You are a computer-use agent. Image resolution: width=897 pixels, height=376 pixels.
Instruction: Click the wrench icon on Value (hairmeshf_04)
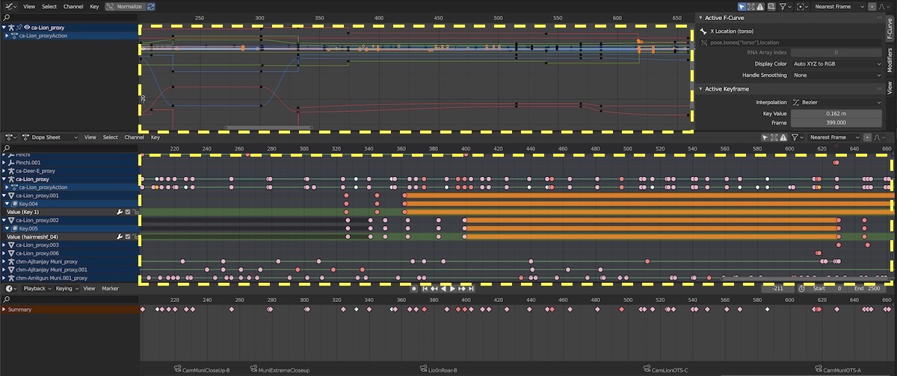(x=120, y=236)
